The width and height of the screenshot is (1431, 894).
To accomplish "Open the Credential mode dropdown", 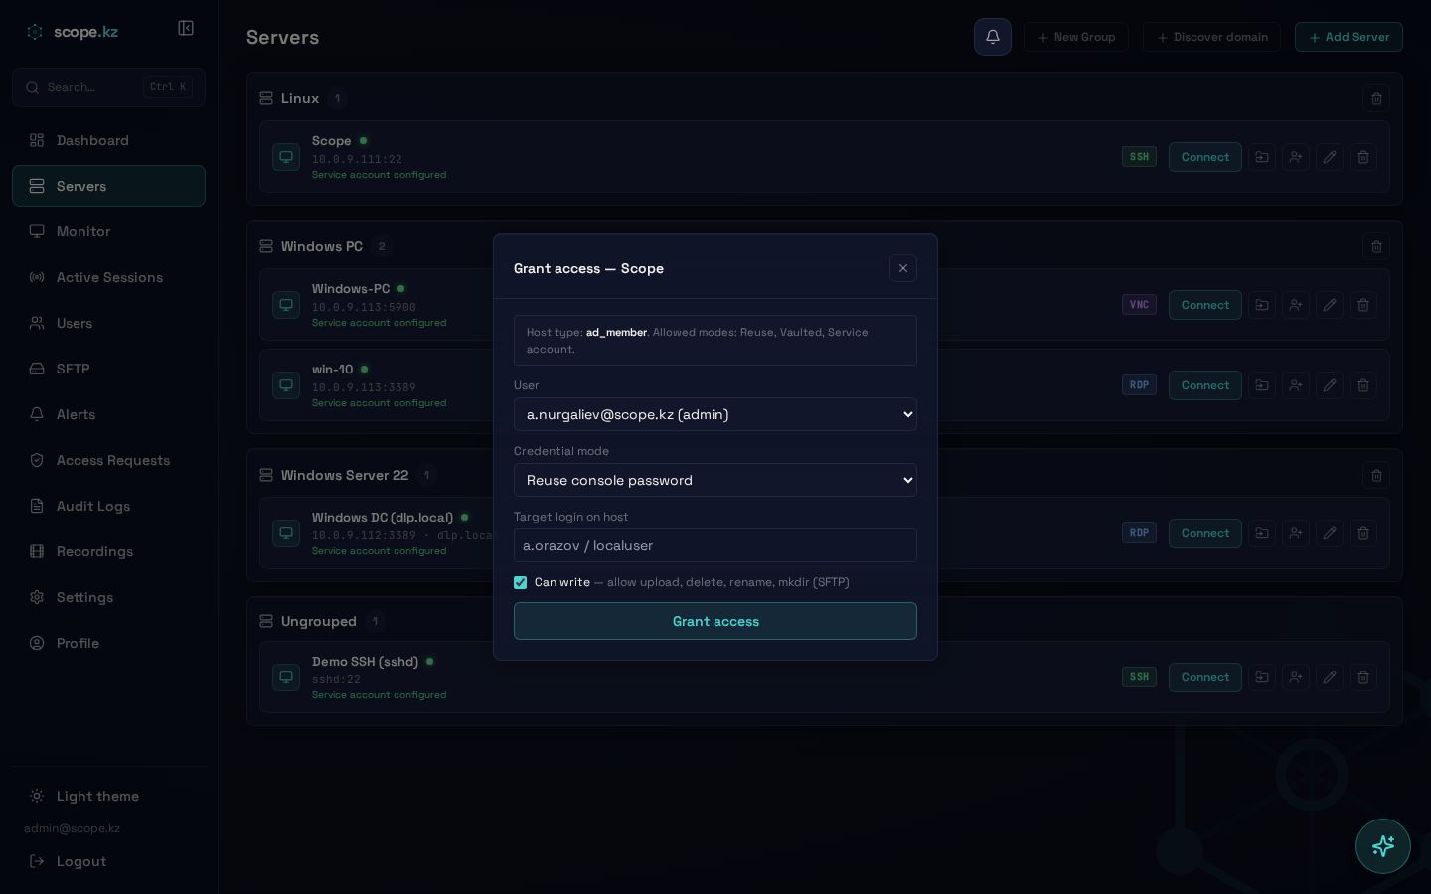I will [x=715, y=480].
